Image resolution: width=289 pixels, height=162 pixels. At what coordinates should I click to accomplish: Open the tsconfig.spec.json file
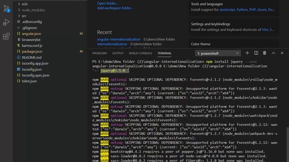coord(36,75)
